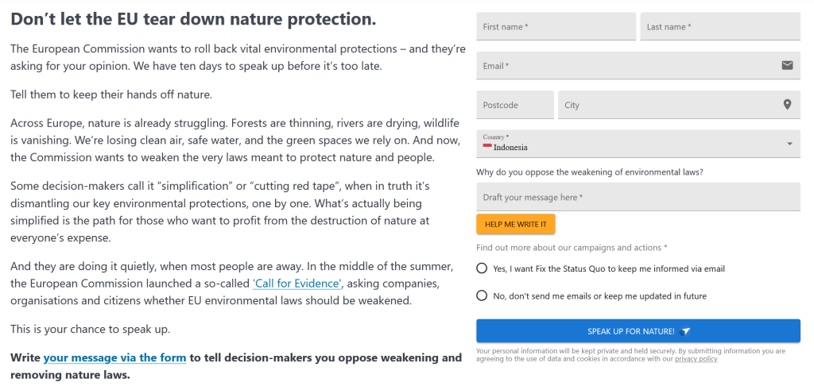Viewport: 814px width, 386px height.
Task: Click the location pin icon in City field
Action: pyautogui.click(x=787, y=105)
